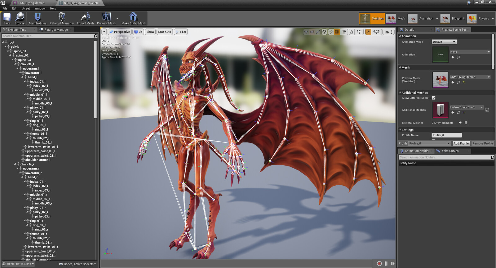Open the surface snapping options icon

[331, 32]
